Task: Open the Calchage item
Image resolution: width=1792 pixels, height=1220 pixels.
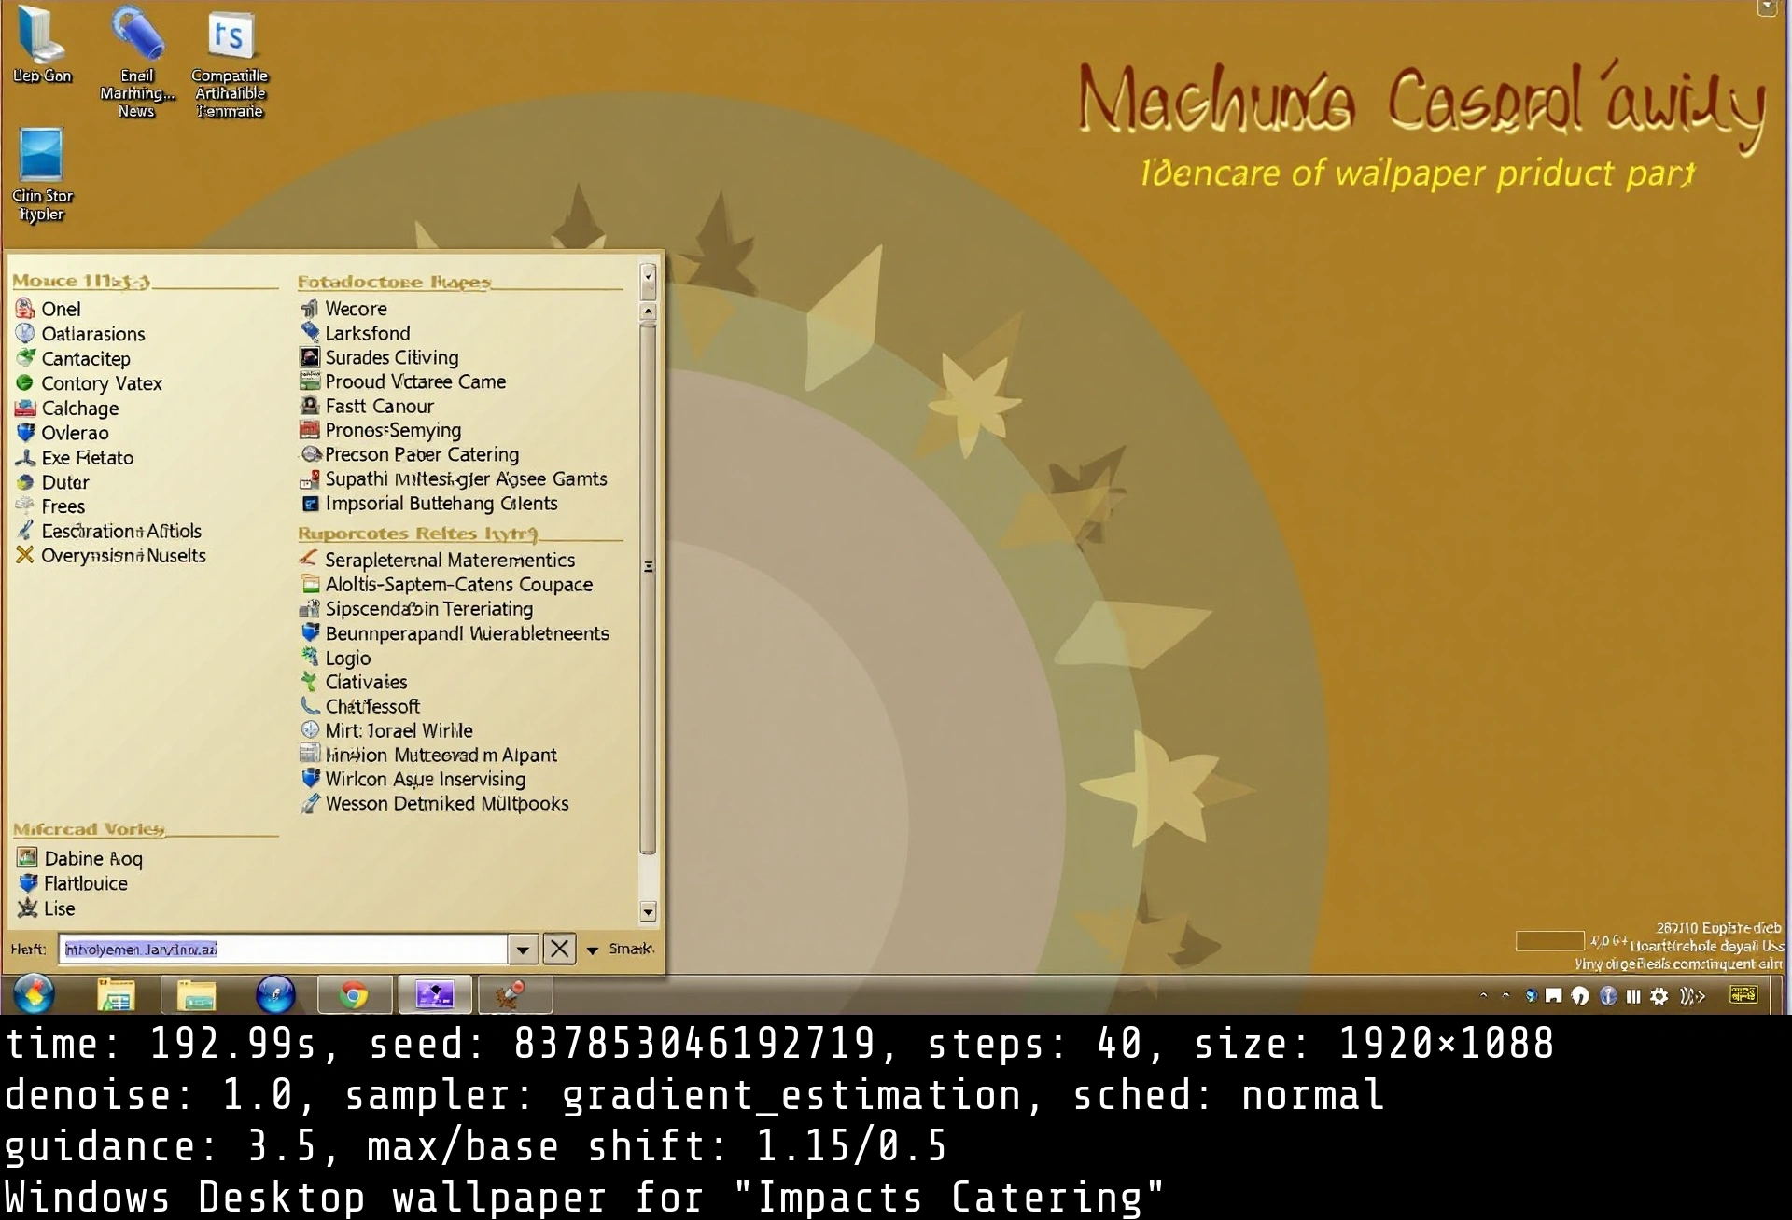Action: pos(79,408)
